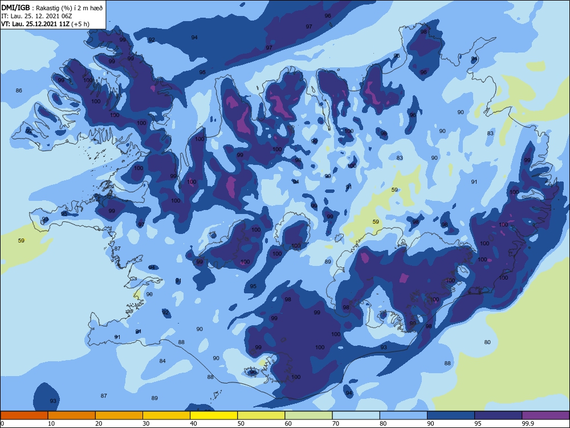Screen dimensions: 570x428
Task: Click the 0–10 dark orange legend swatch
Action: click(24, 415)
